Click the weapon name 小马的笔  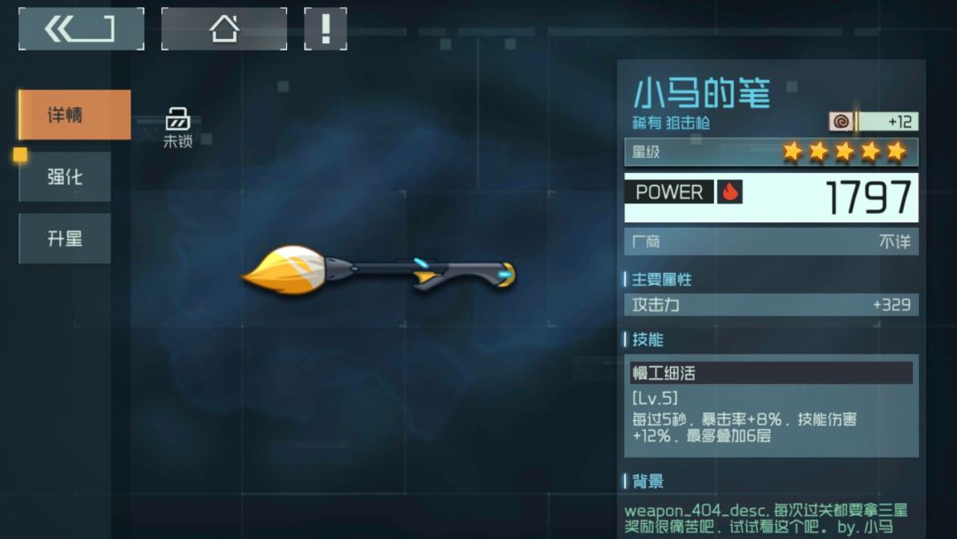(702, 93)
